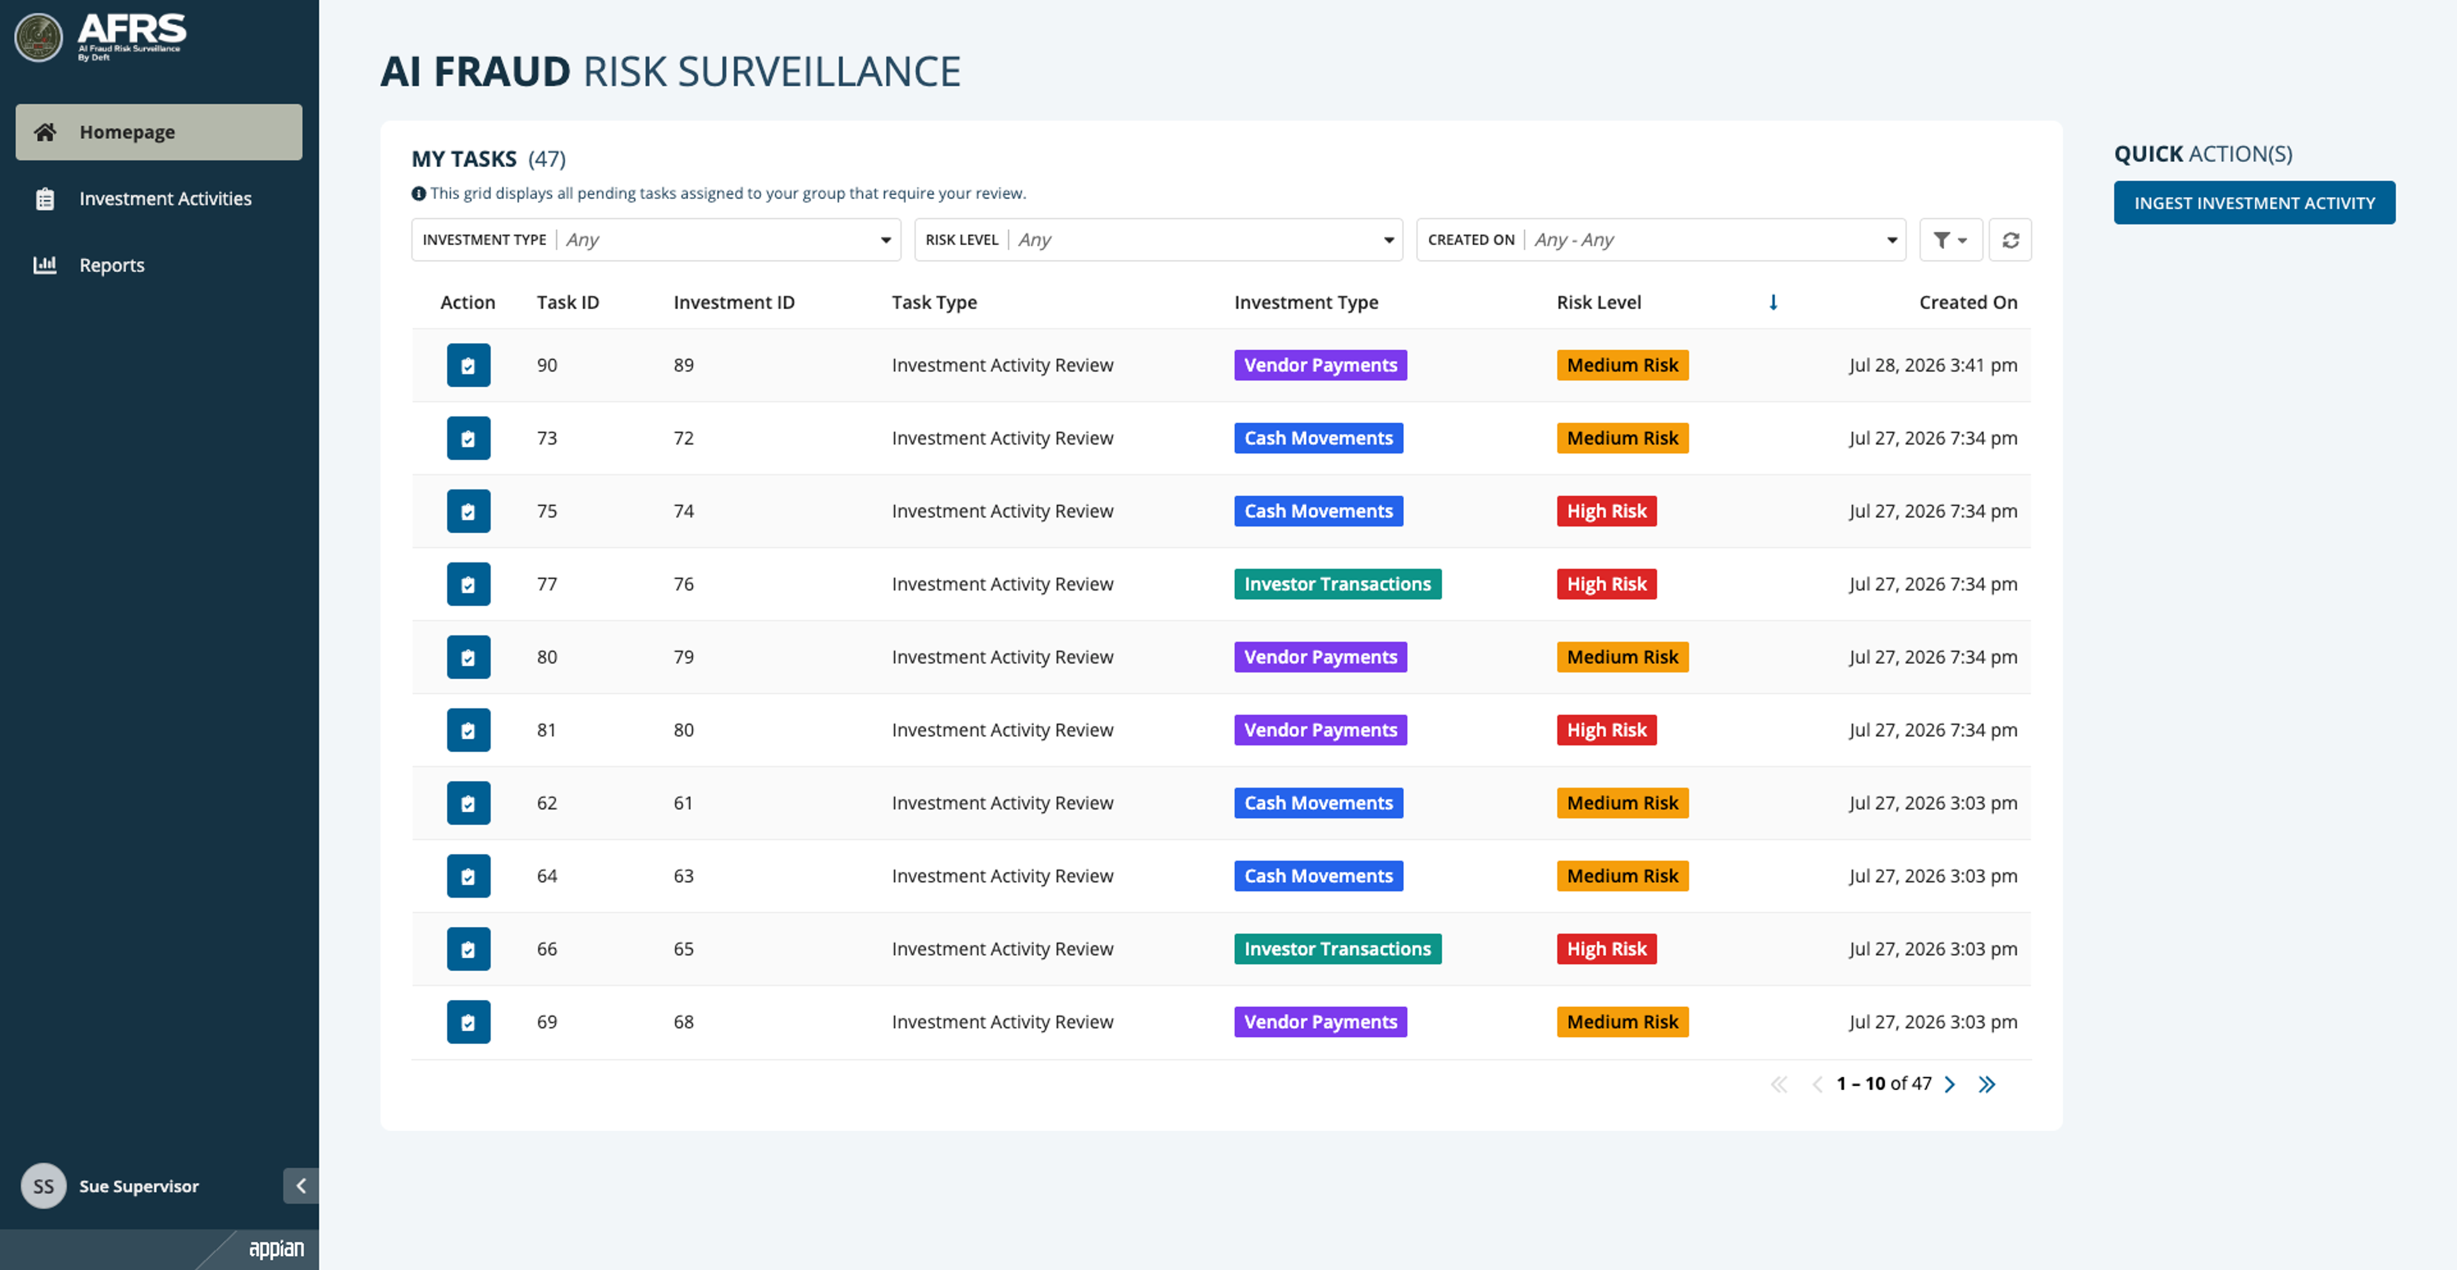
Task: Click the sort arrow in Risk Level column
Action: [x=1773, y=302]
